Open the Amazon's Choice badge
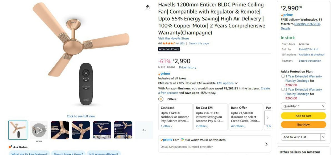The height and width of the screenshot is (155, 333). (169, 49)
